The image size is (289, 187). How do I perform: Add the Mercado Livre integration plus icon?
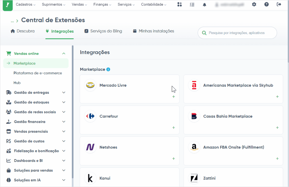(x=174, y=97)
